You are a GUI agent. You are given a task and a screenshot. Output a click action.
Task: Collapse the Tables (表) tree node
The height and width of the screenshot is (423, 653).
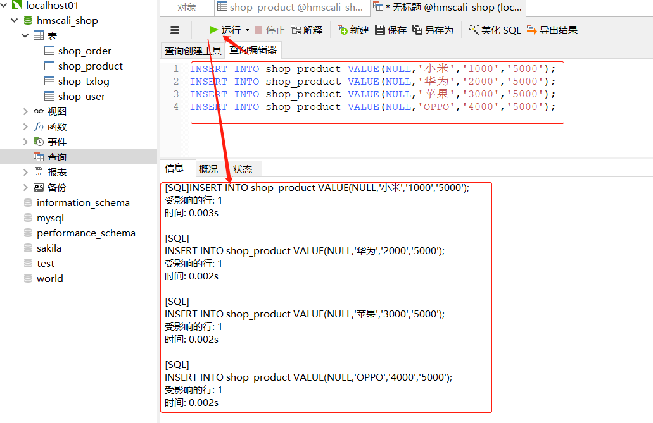[25, 36]
